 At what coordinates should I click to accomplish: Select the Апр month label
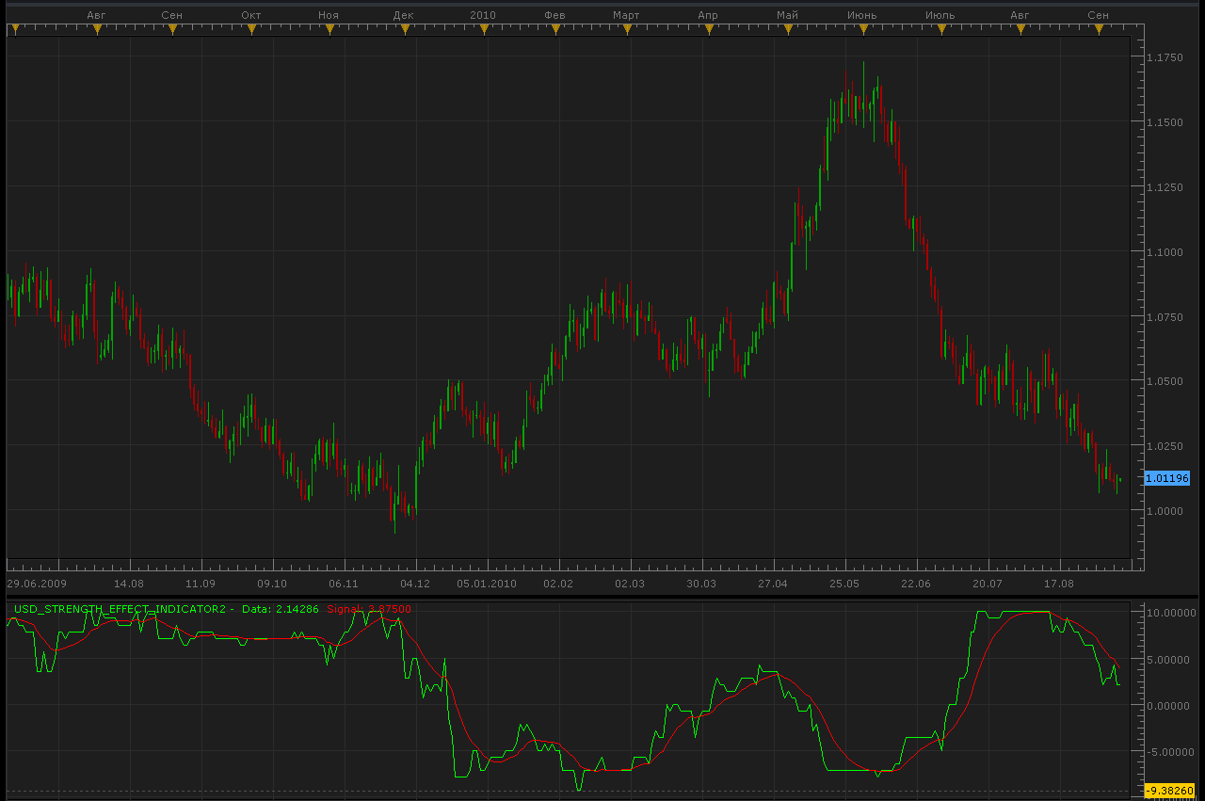coord(708,15)
